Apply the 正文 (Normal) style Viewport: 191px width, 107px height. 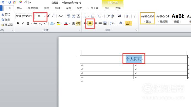pos(147,18)
